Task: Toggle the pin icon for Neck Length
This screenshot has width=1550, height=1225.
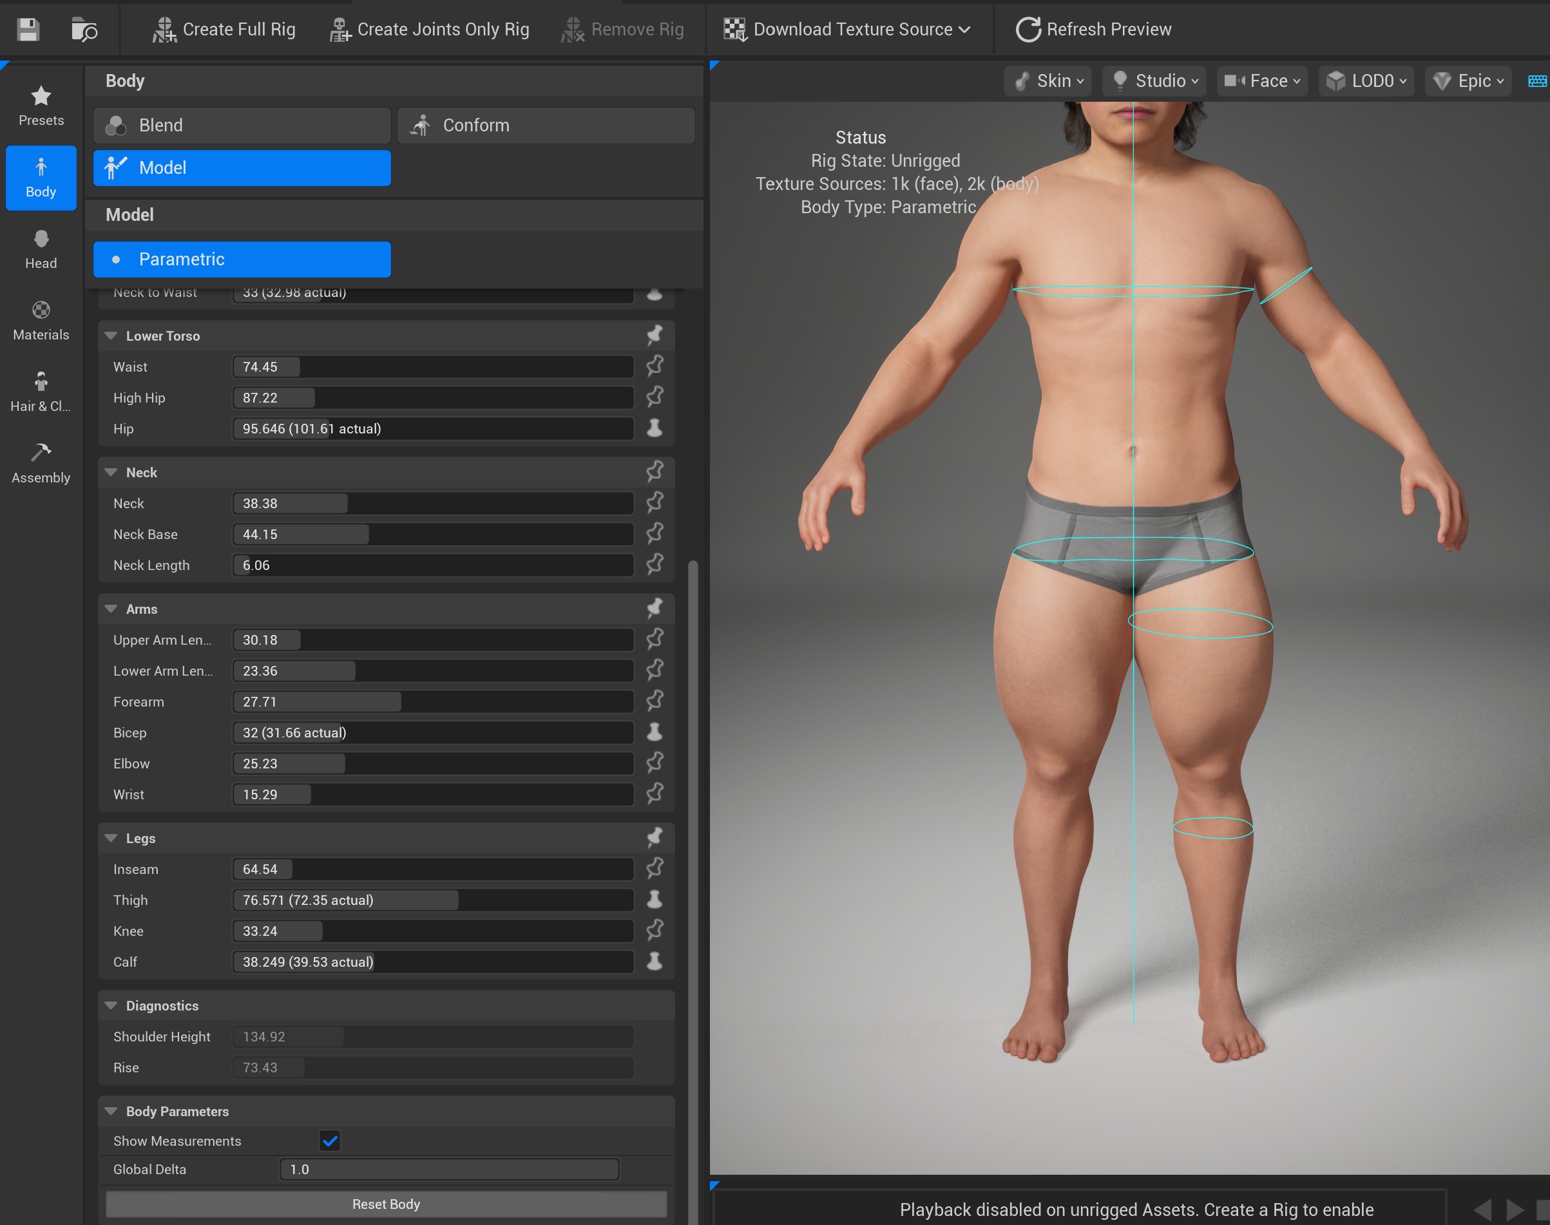Action: coord(654,564)
